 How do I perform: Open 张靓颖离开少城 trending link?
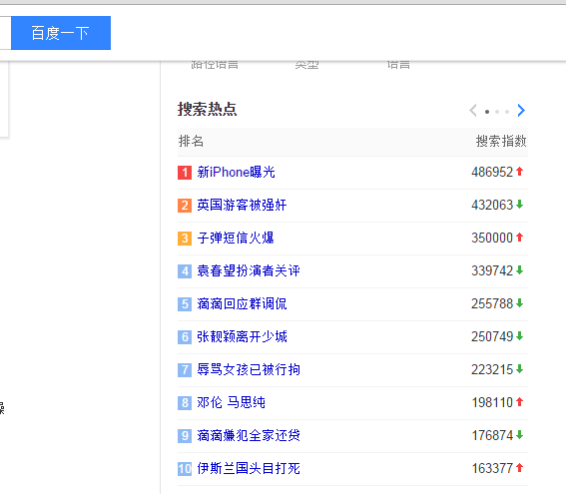click(242, 336)
